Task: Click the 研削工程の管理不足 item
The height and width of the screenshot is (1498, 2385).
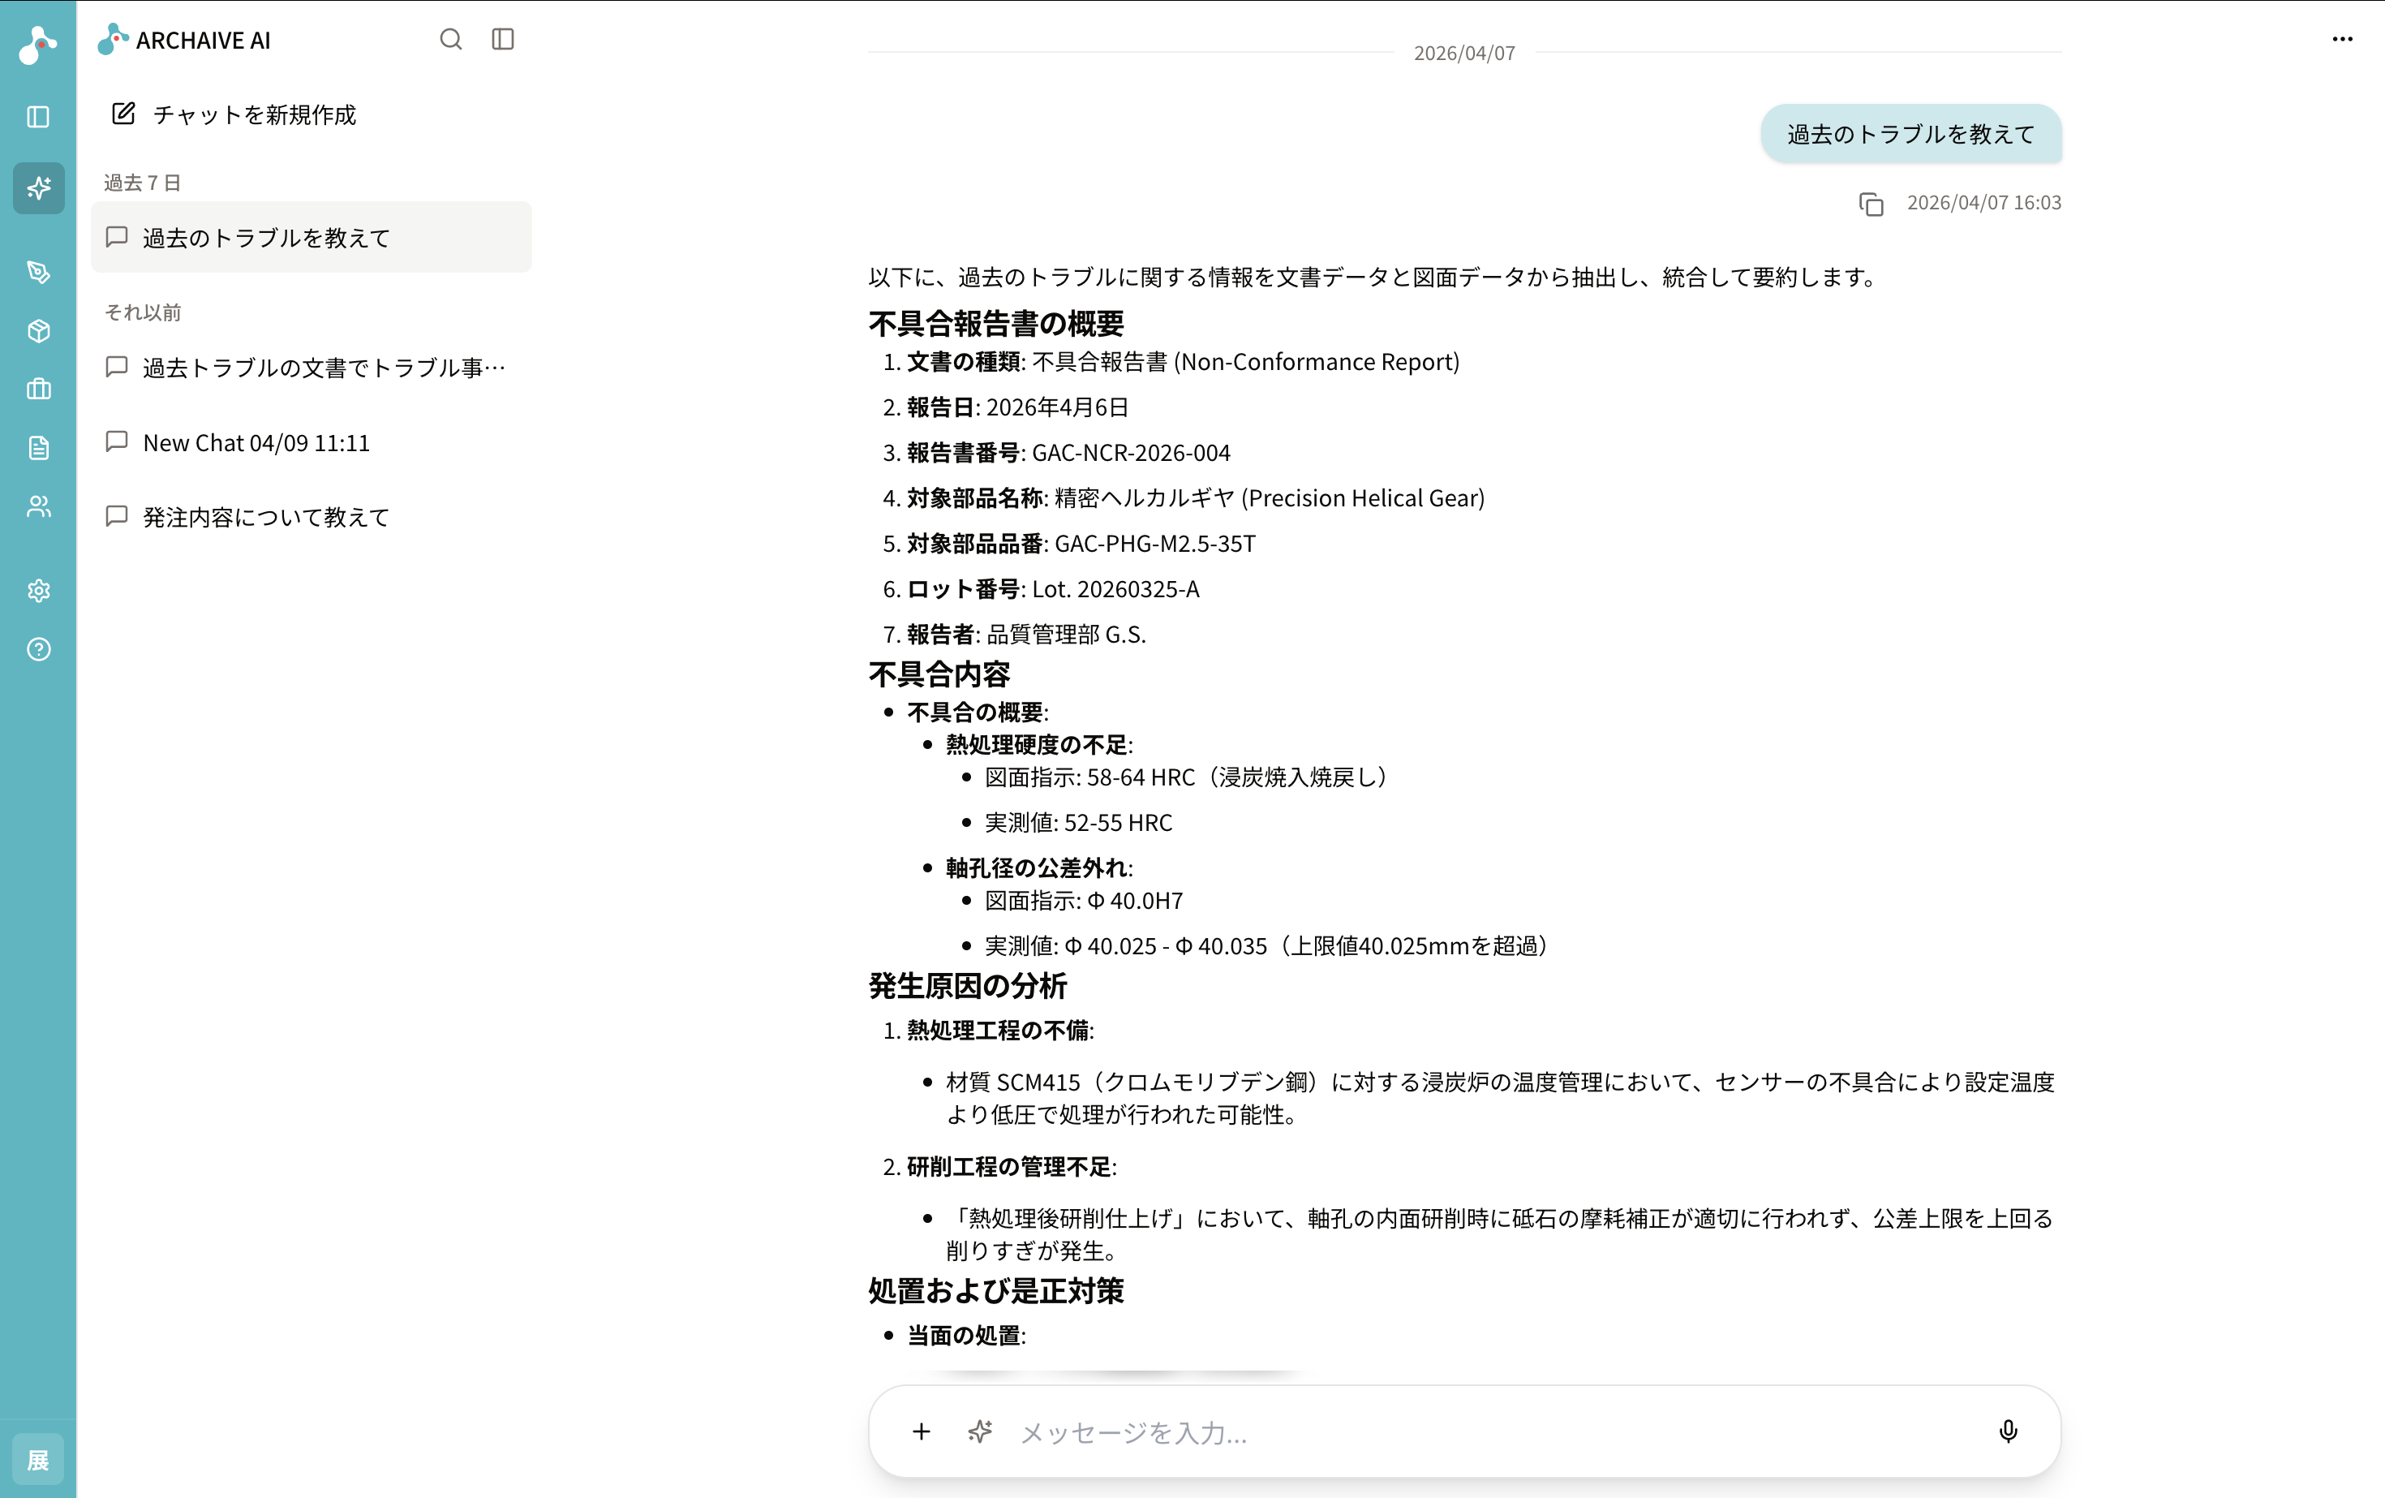Action: 1012,1167
